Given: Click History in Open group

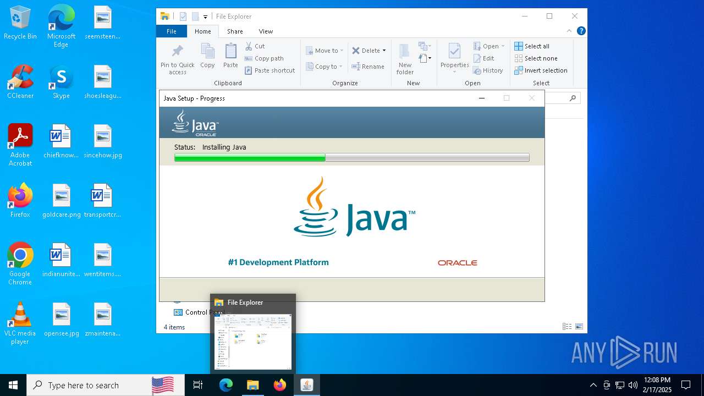Looking at the screenshot, I should click(x=488, y=70).
